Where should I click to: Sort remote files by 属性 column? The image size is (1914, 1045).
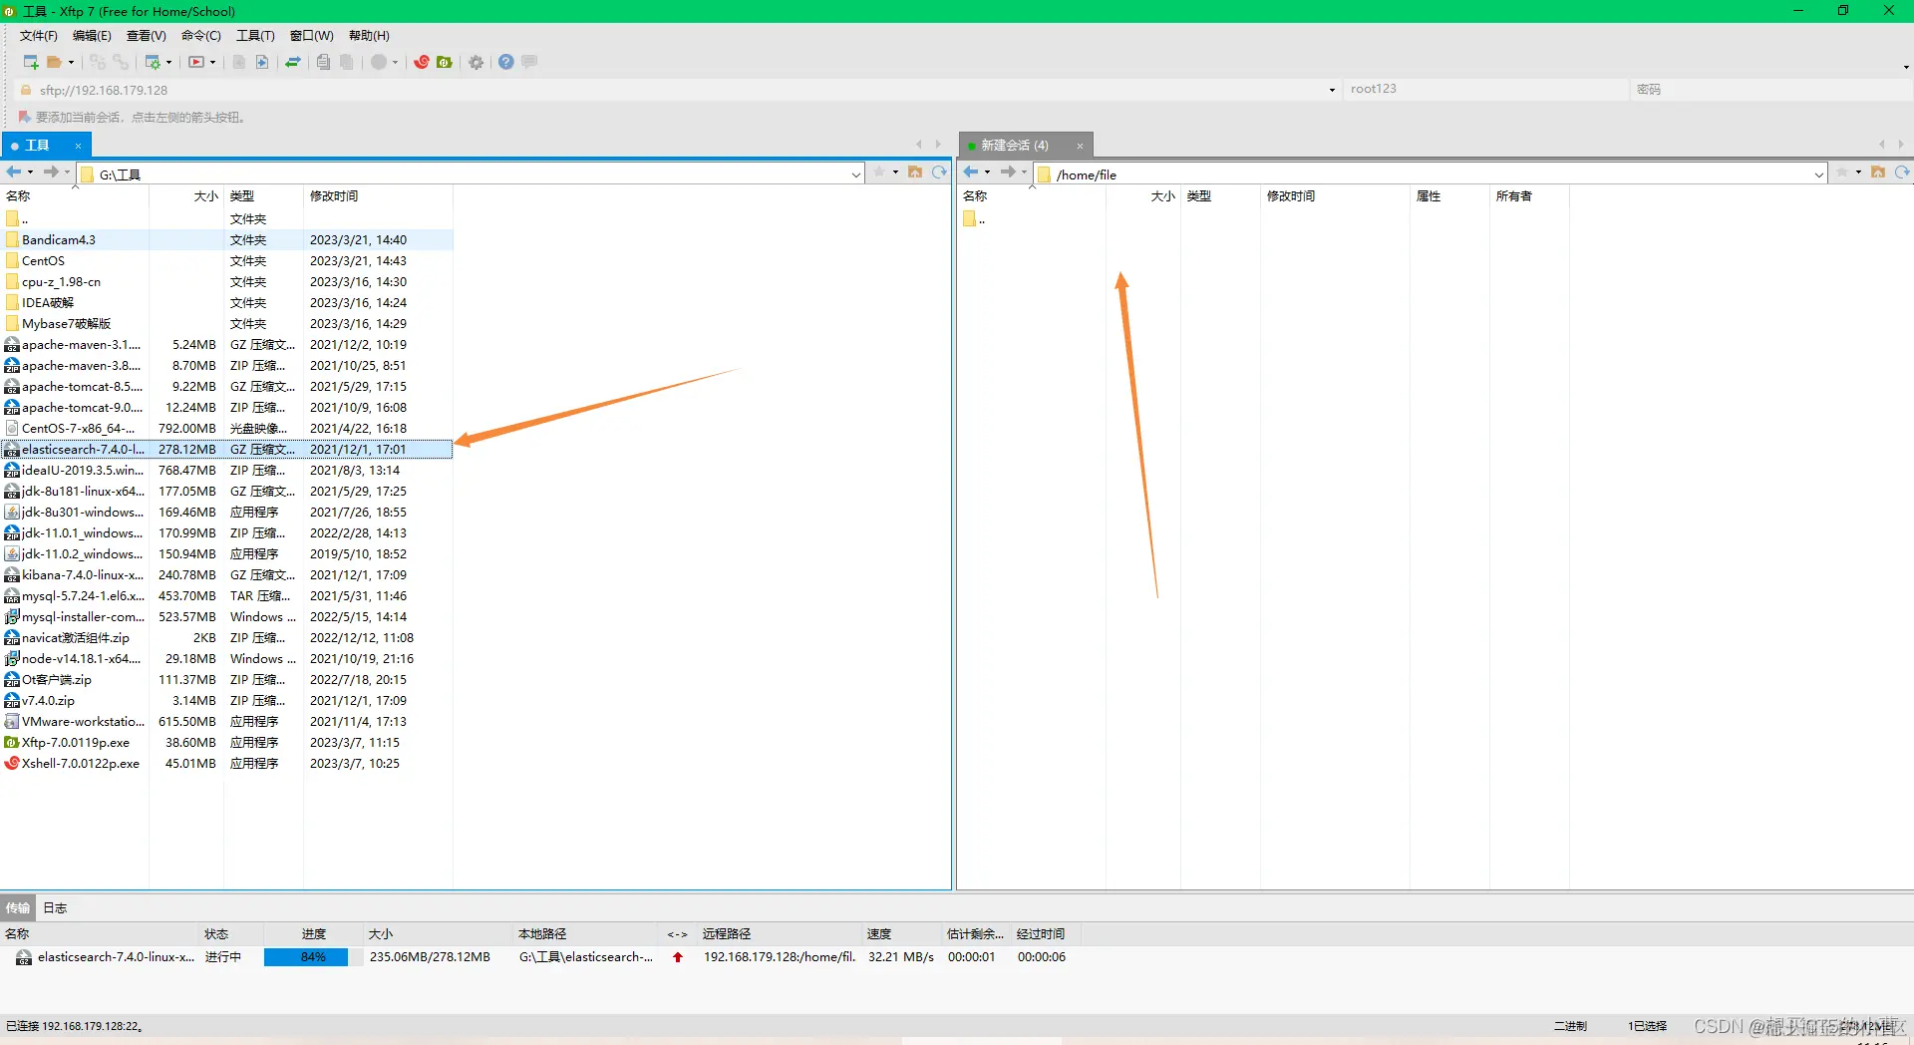pos(1449,196)
